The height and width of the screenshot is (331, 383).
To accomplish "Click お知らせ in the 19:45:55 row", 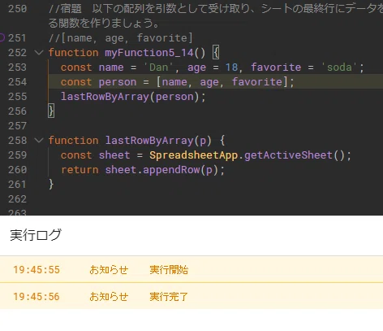I will tap(109, 270).
